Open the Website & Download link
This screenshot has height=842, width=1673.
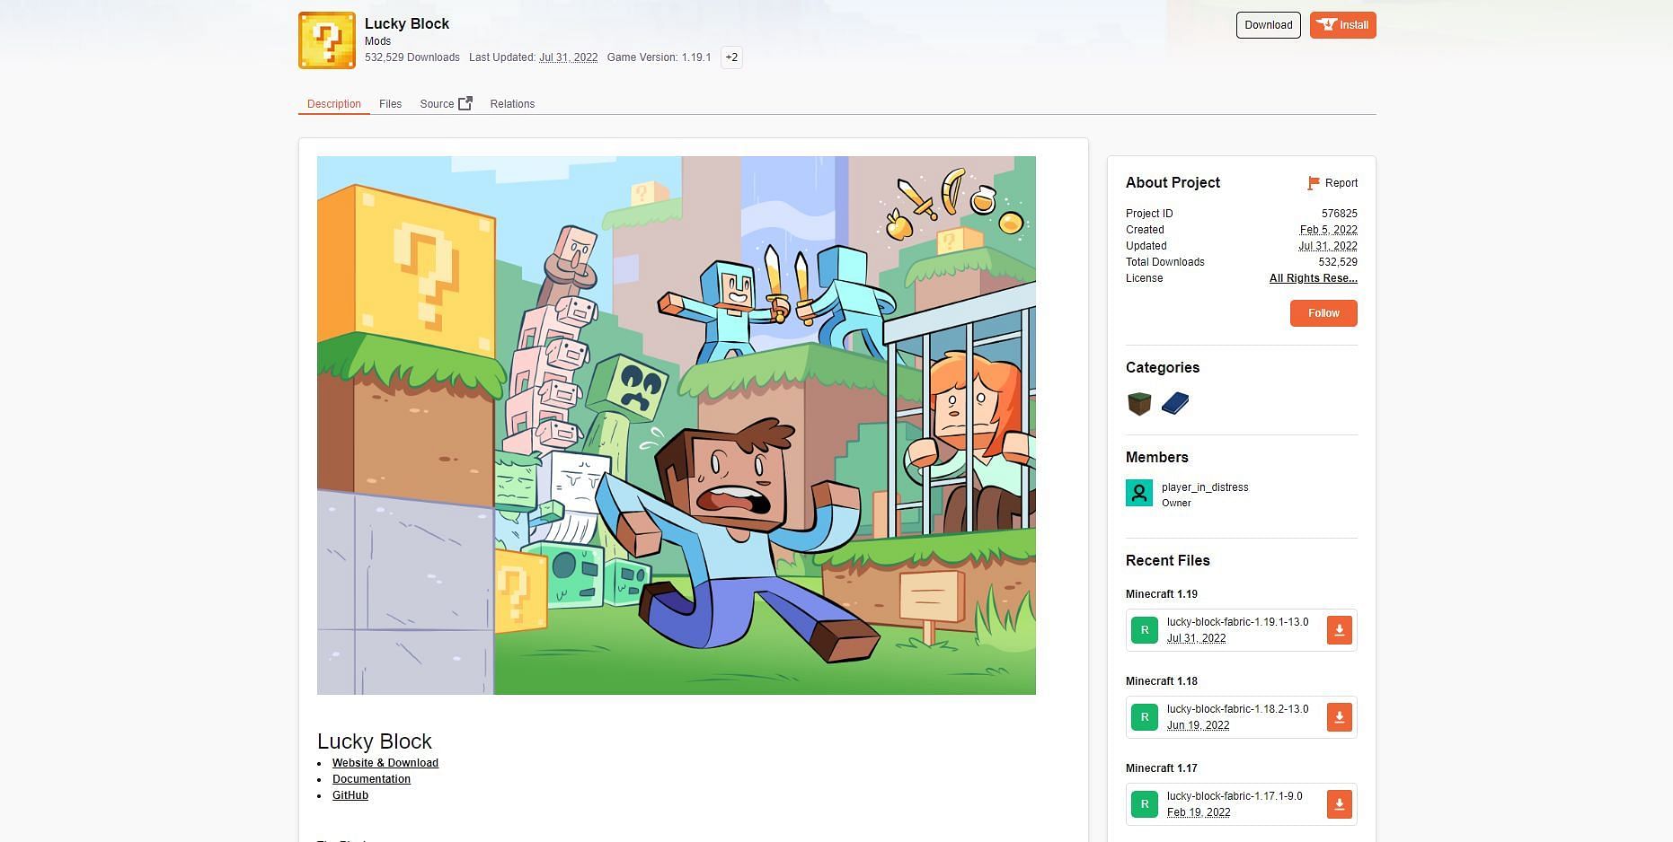385,763
